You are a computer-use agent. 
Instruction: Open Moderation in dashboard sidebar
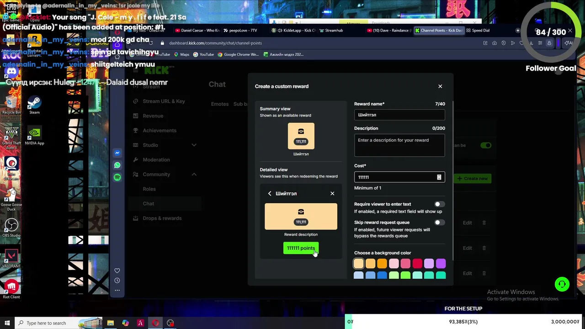point(156,160)
